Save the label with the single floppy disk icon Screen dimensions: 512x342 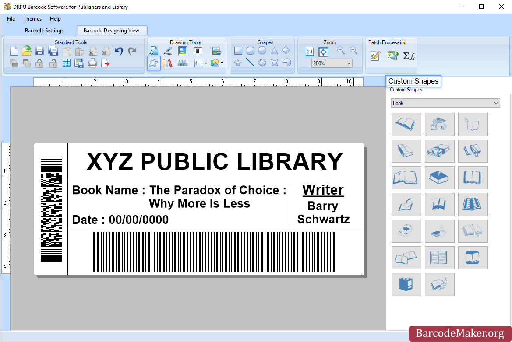39,51
